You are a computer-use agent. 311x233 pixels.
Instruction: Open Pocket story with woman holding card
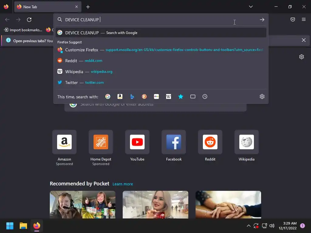pyautogui.click(x=155, y=205)
